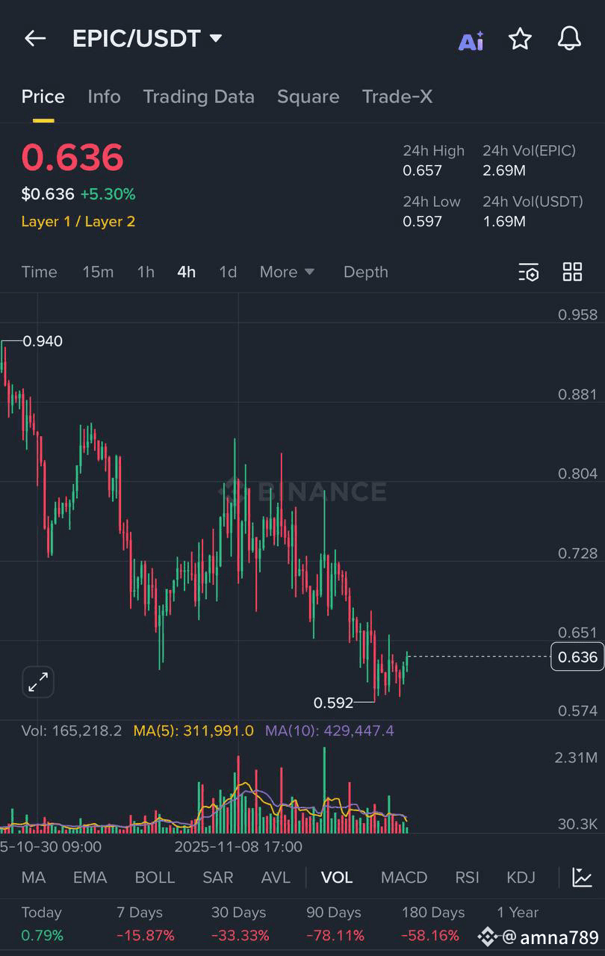The width and height of the screenshot is (605, 956).
Task: Switch to the Price tab
Action: (43, 96)
